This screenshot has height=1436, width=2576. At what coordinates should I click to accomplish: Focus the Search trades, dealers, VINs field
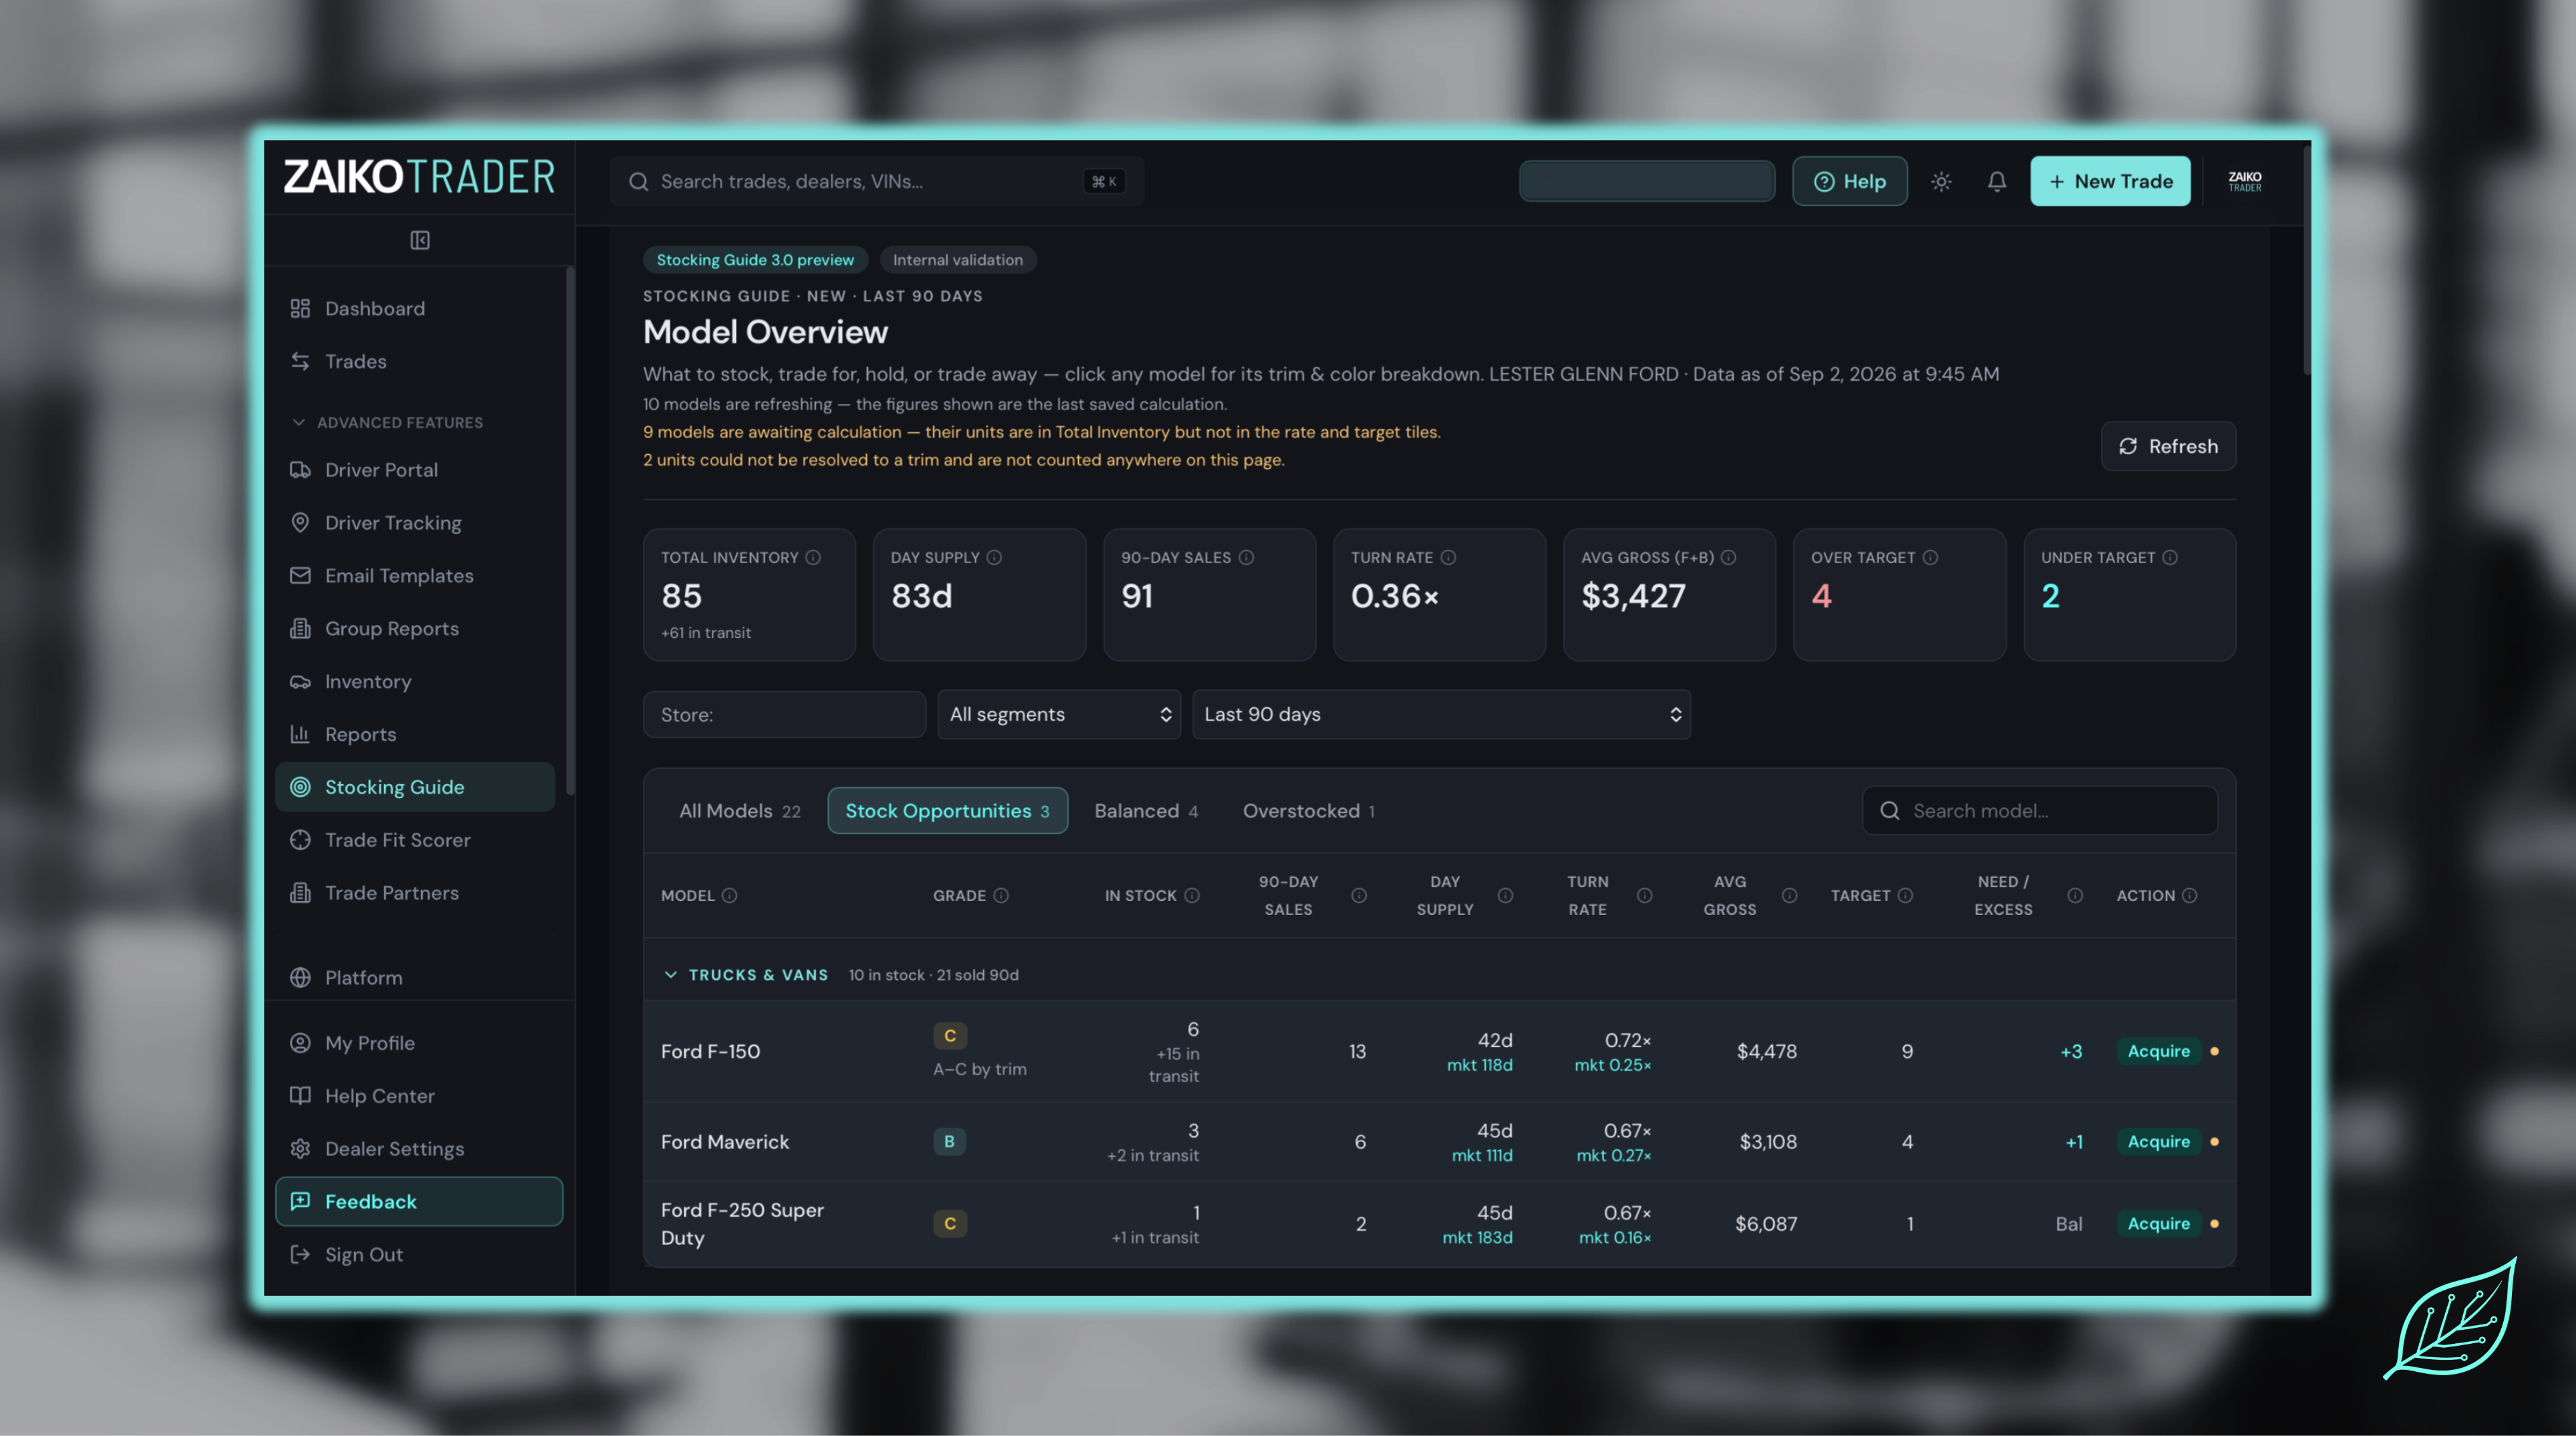(877, 181)
